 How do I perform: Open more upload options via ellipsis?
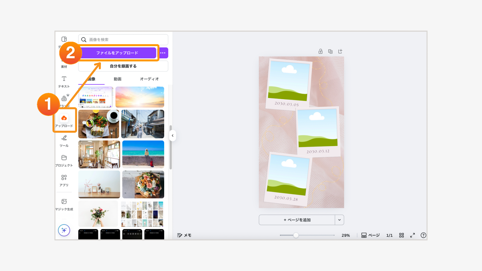coord(163,53)
